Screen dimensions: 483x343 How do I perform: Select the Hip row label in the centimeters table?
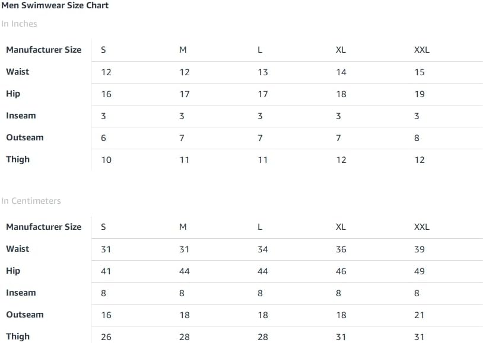click(x=13, y=271)
